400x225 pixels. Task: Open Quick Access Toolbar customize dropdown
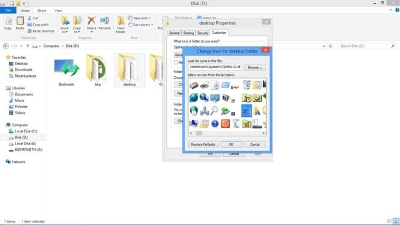[24, 4]
